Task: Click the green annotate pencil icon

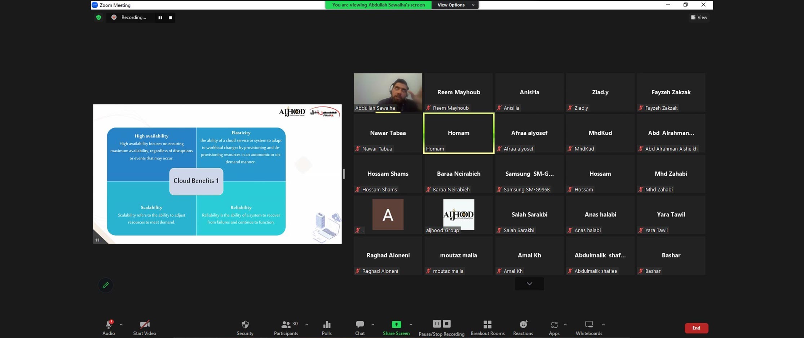Action: click(x=106, y=285)
